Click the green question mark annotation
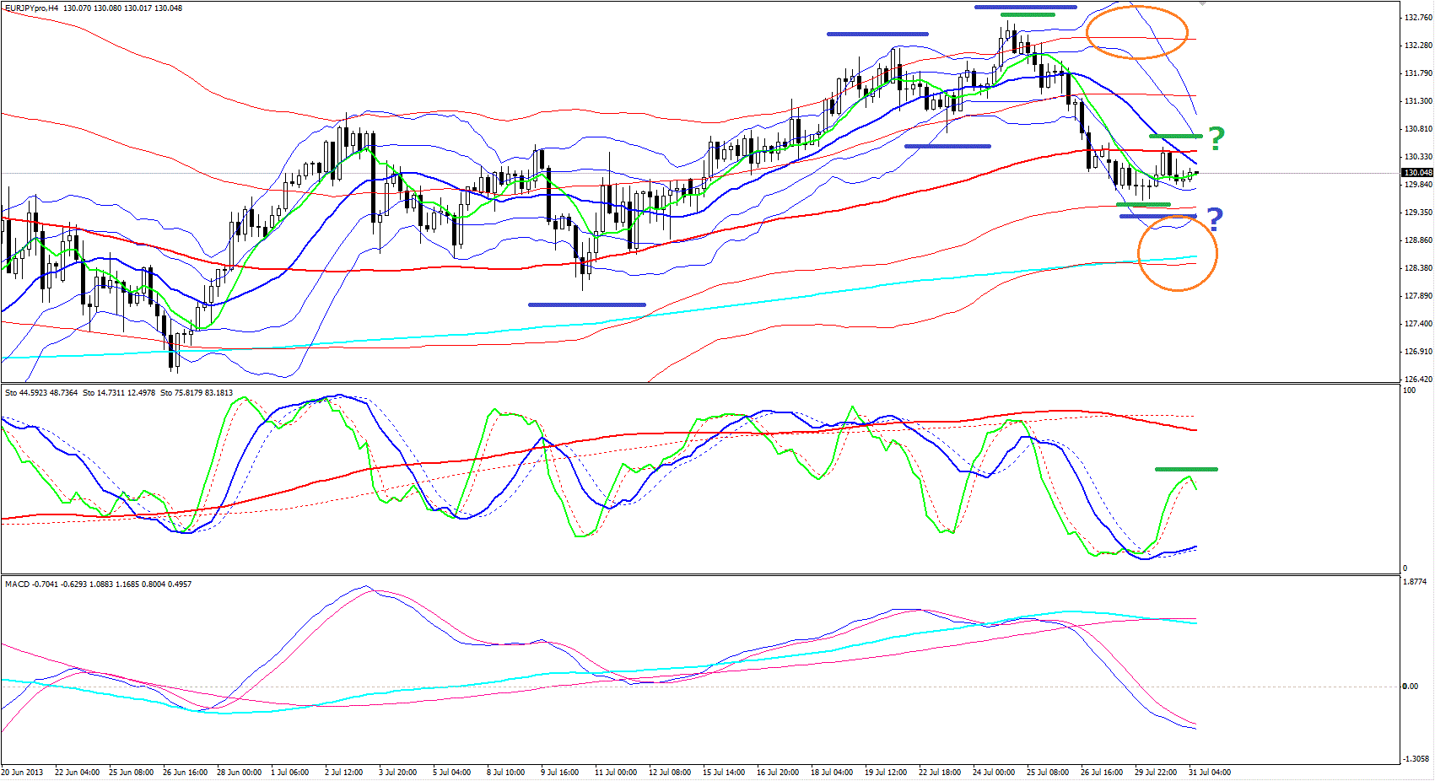This screenshot has width=1435, height=781. (1216, 137)
